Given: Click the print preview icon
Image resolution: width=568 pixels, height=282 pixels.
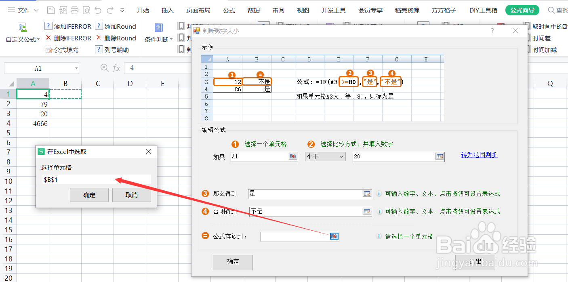Looking at the screenshot, I should coord(86,10).
